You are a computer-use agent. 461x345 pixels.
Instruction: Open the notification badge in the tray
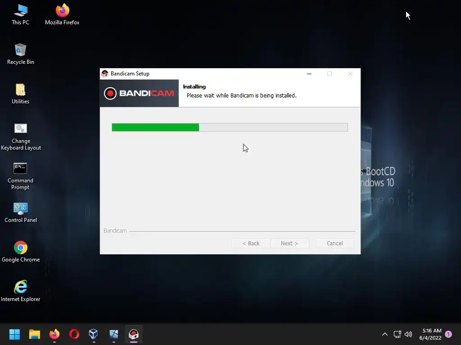pyautogui.click(x=448, y=334)
